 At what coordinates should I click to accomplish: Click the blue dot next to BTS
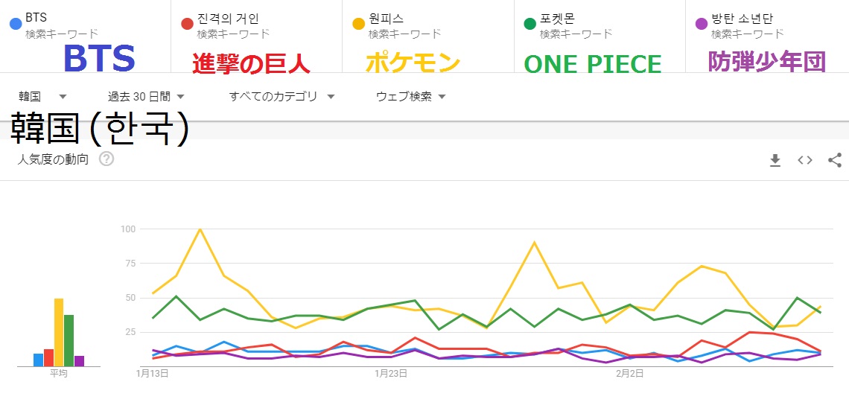15,24
